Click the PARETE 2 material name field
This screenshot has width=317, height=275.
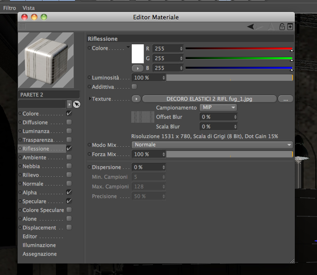tap(49, 95)
